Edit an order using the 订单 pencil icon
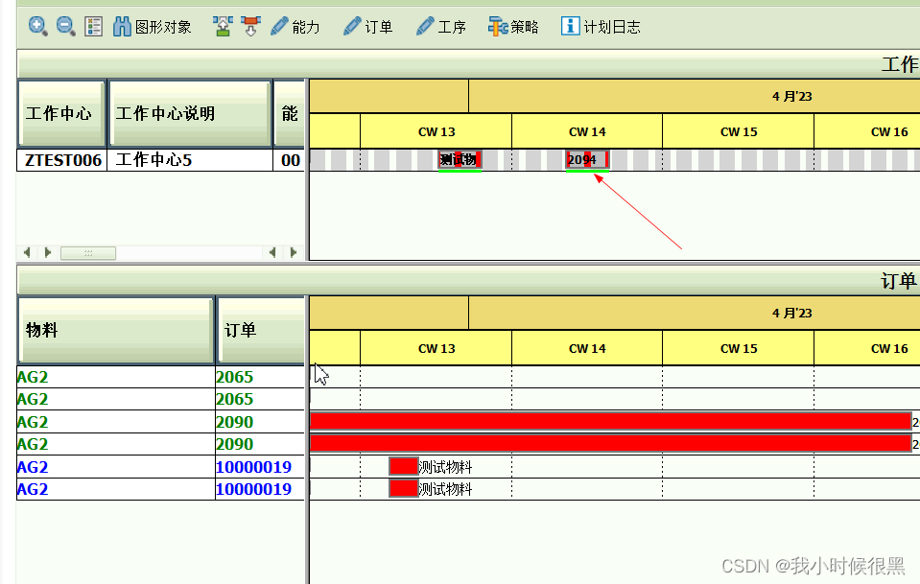920x584 pixels. [x=353, y=27]
